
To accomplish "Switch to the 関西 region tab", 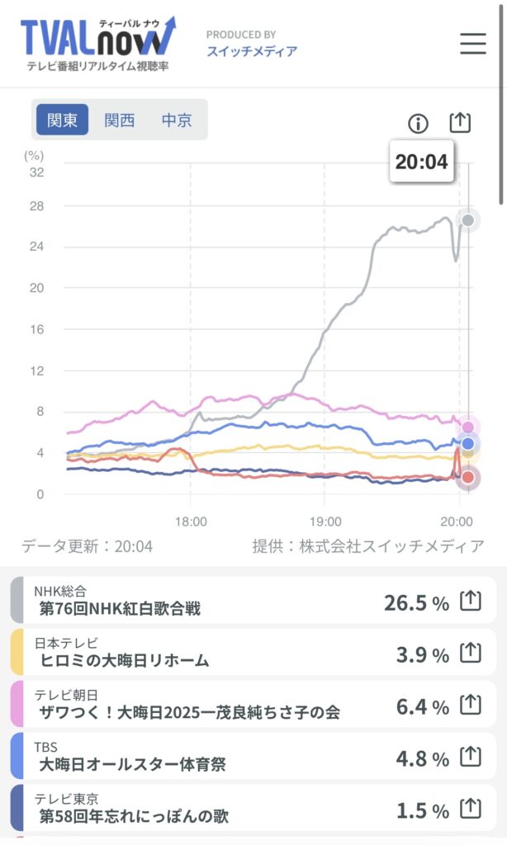I will (119, 120).
